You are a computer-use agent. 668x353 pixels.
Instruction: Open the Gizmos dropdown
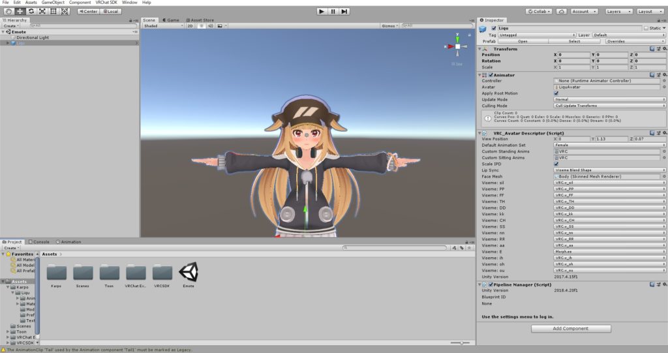coord(390,26)
